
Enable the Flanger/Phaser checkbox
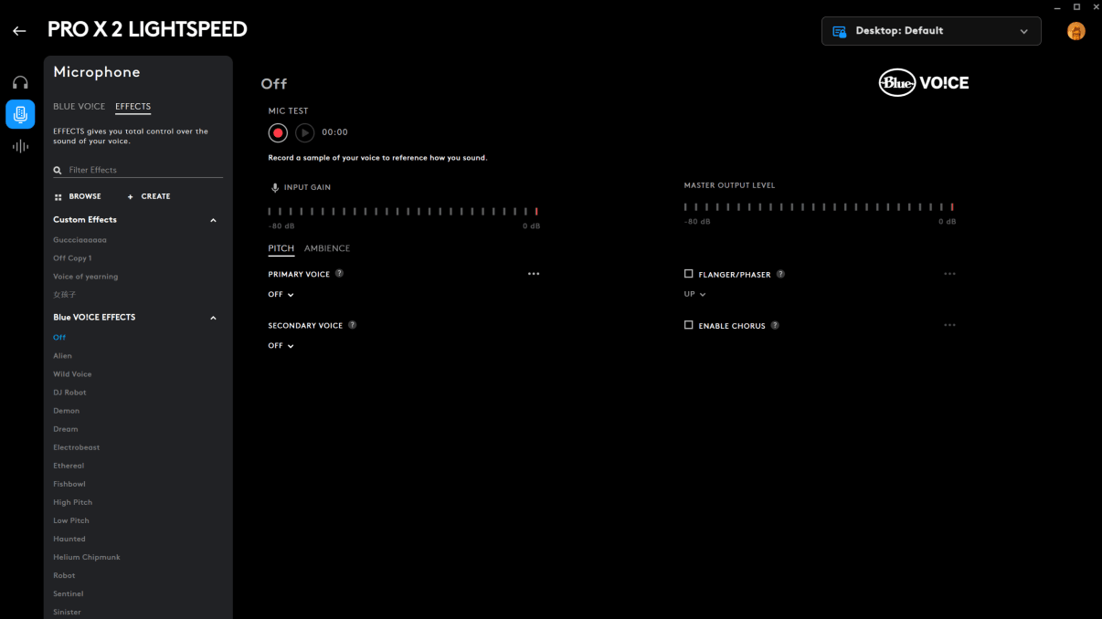click(689, 274)
